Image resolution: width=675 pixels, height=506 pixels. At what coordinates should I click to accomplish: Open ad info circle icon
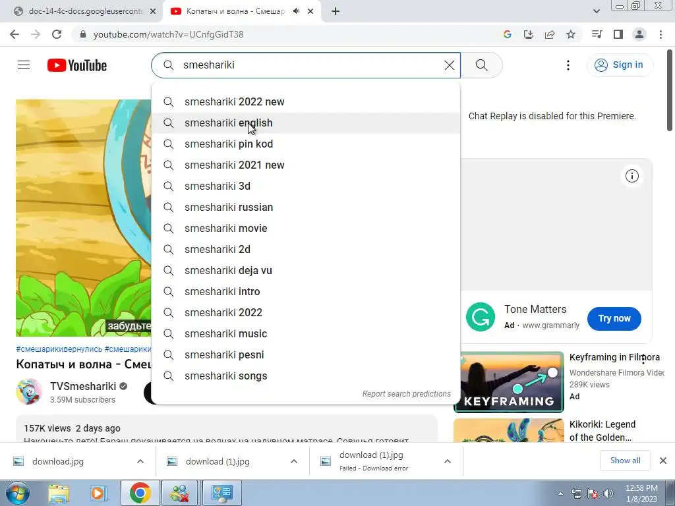coord(631,176)
